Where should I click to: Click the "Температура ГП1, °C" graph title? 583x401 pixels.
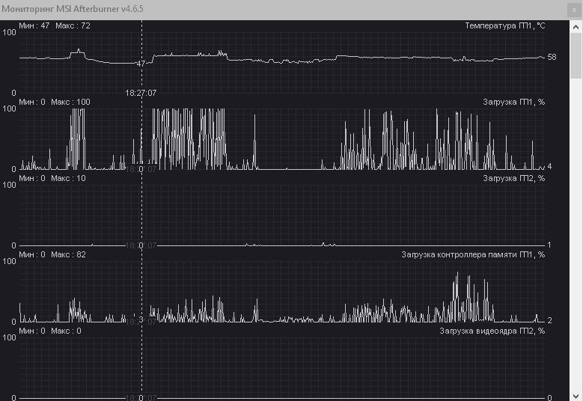coord(504,25)
